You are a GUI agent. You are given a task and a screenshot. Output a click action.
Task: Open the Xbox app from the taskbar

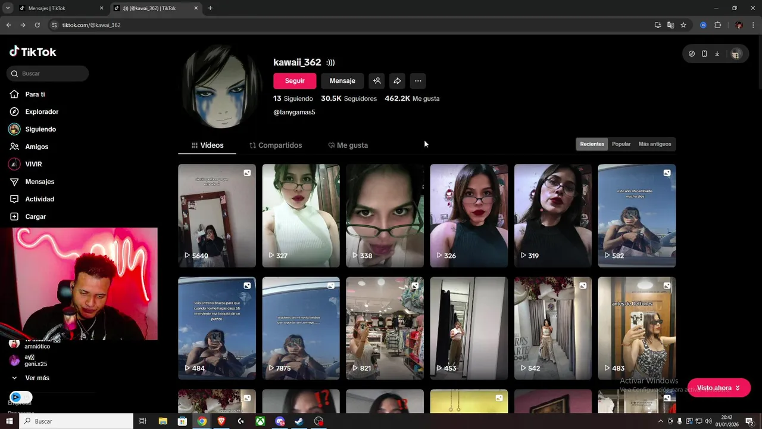(260, 421)
